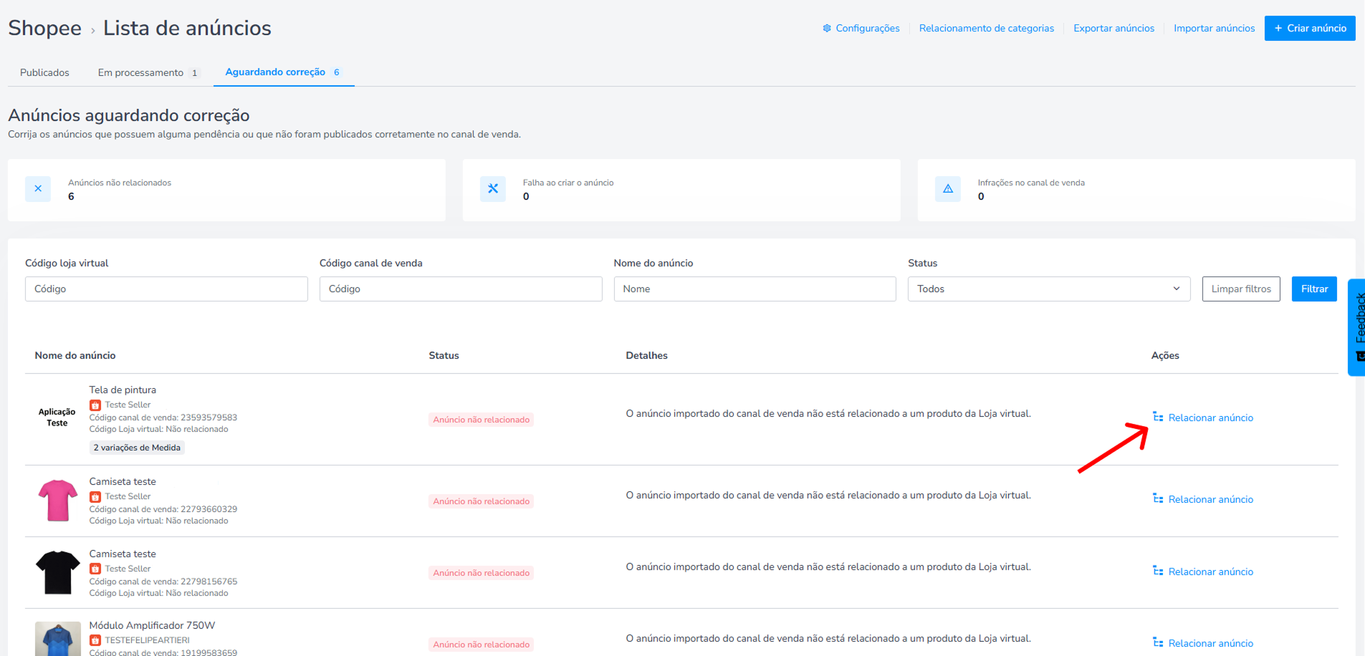
Task: Select the Aguardando correção tab
Action: click(x=284, y=72)
